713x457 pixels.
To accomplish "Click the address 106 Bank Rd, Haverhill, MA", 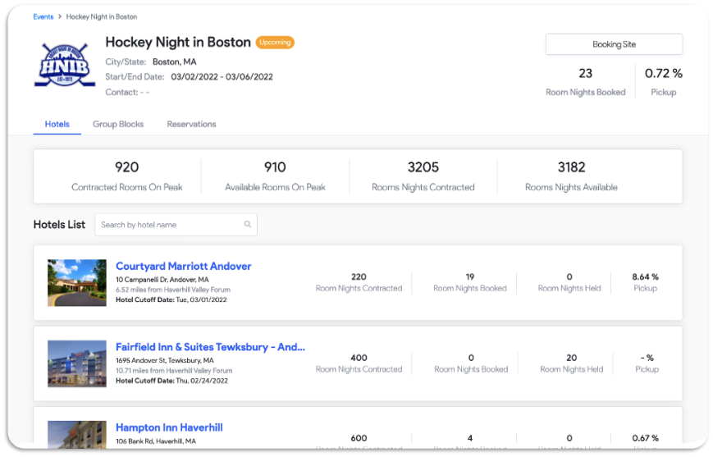I will 156,441.
